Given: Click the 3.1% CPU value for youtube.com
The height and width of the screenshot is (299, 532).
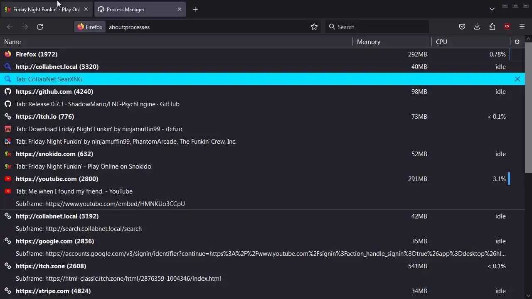Looking at the screenshot, I should point(499,179).
